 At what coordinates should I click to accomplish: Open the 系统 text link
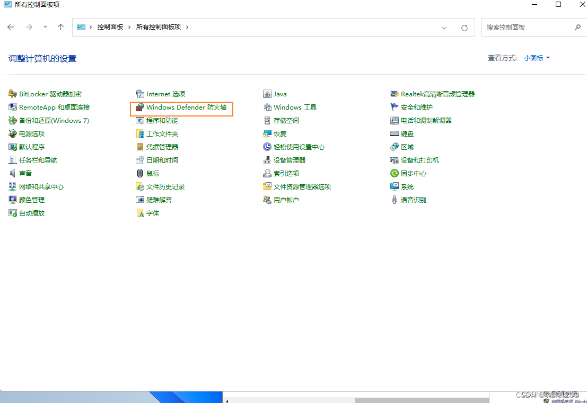click(407, 186)
